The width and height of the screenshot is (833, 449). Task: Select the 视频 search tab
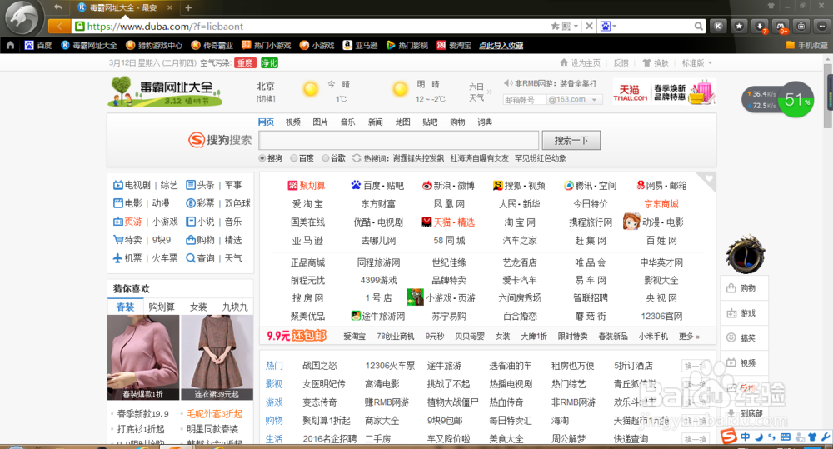click(x=292, y=122)
